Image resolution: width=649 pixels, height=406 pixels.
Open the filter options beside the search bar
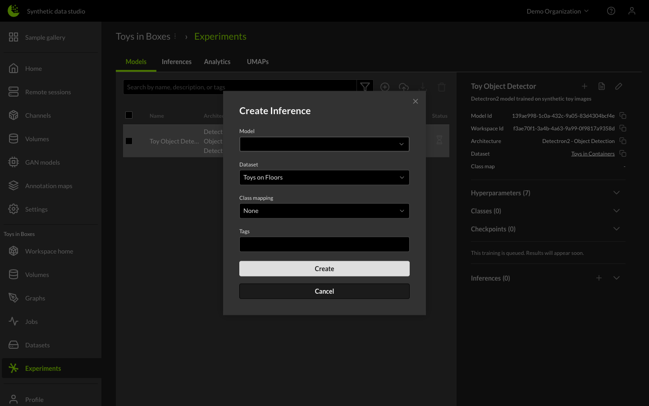365,87
